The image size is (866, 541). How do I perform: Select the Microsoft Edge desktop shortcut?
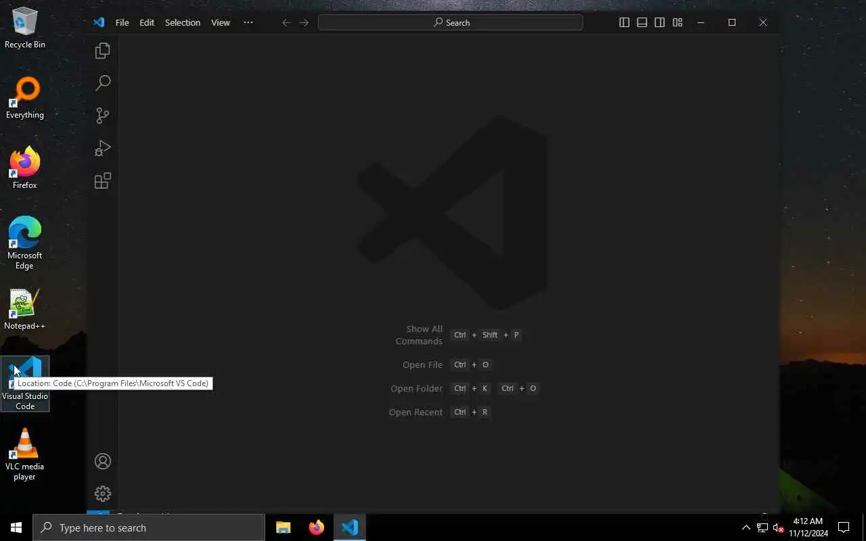coord(25,243)
